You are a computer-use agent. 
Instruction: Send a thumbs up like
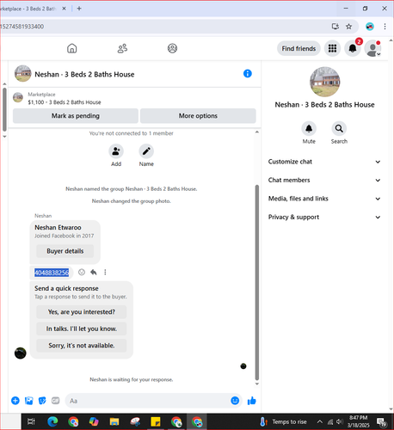coord(252,401)
